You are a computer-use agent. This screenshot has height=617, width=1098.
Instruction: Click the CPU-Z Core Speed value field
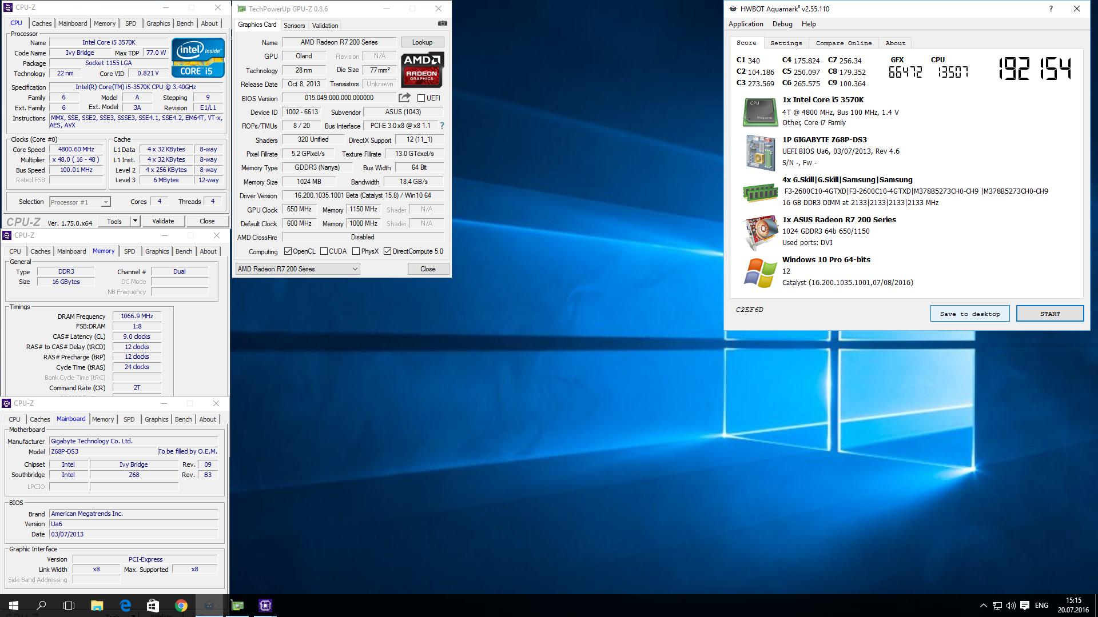point(76,150)
